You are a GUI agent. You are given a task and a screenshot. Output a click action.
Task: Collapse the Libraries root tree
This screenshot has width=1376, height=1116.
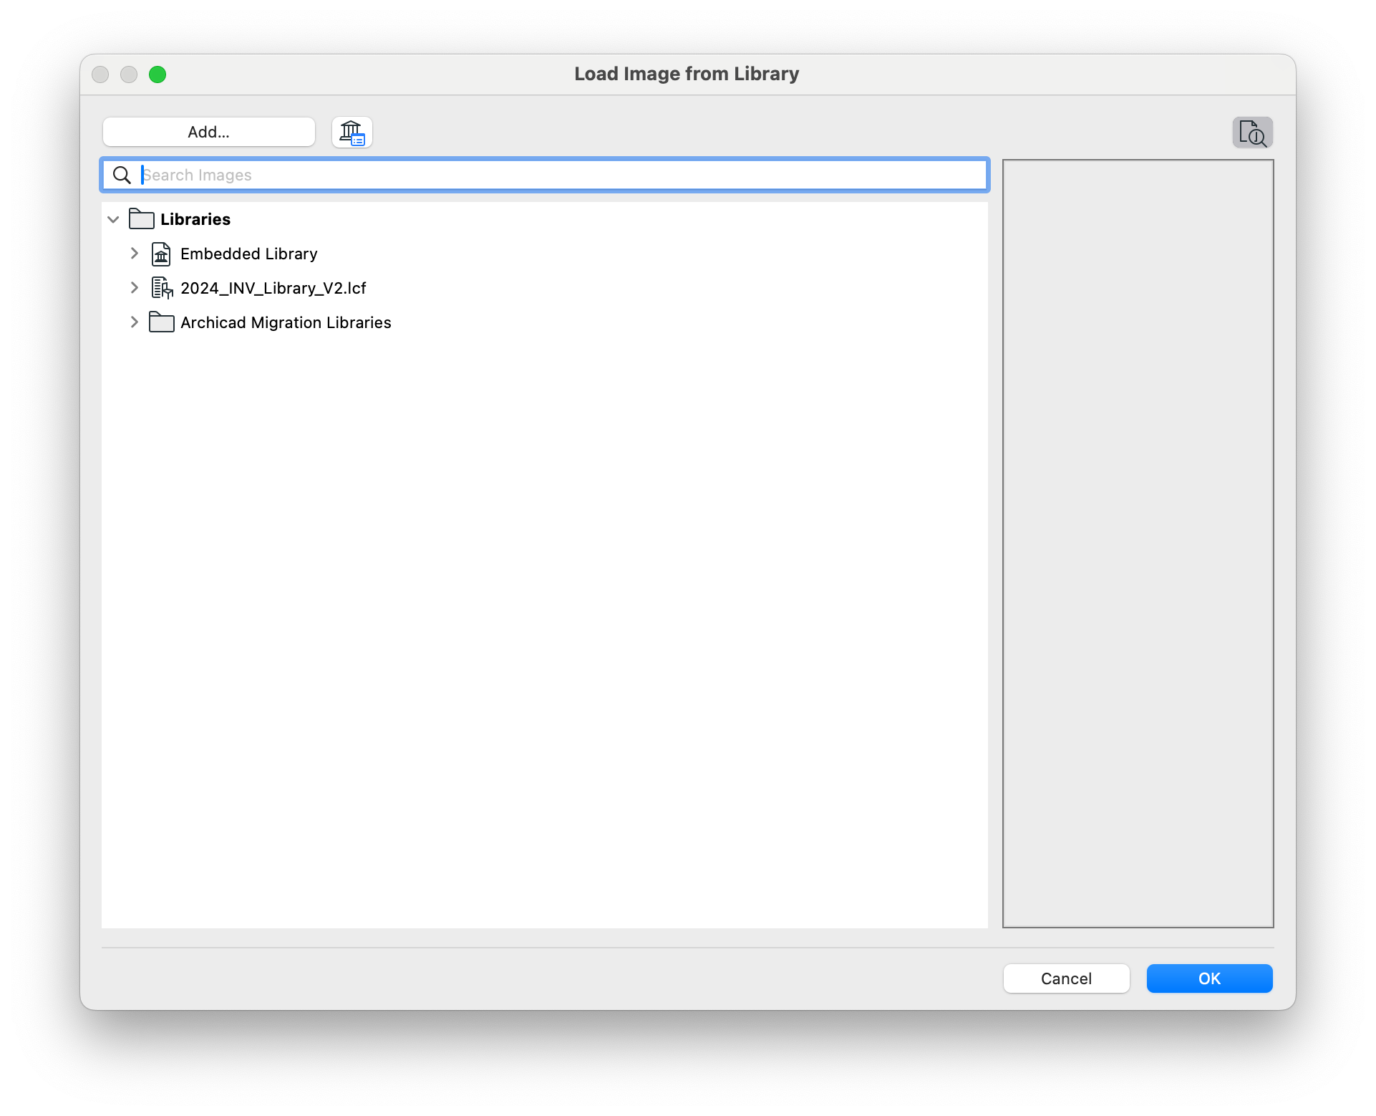[113, 219]
